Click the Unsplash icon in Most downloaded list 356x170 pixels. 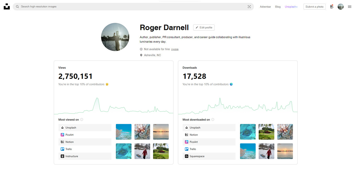coord(187,128)
